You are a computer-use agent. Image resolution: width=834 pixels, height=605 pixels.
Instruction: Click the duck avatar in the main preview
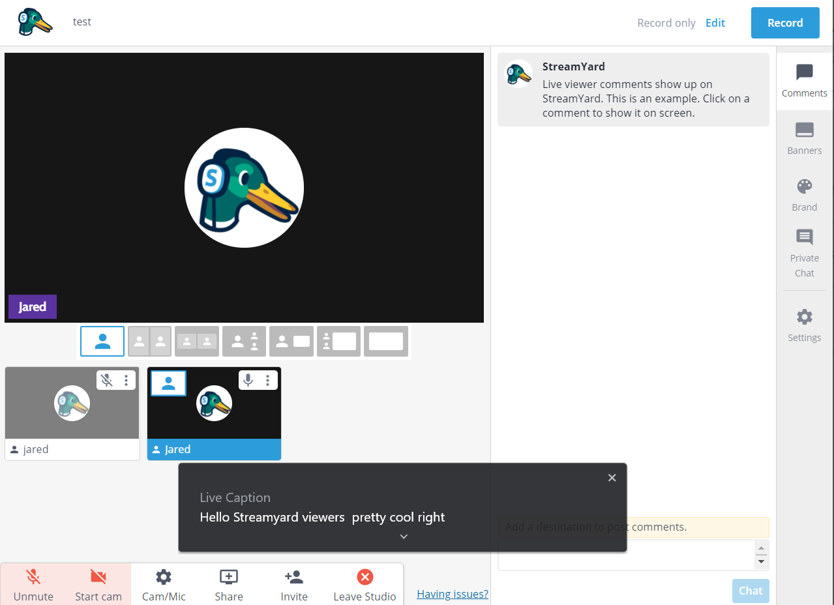point(244,188)
